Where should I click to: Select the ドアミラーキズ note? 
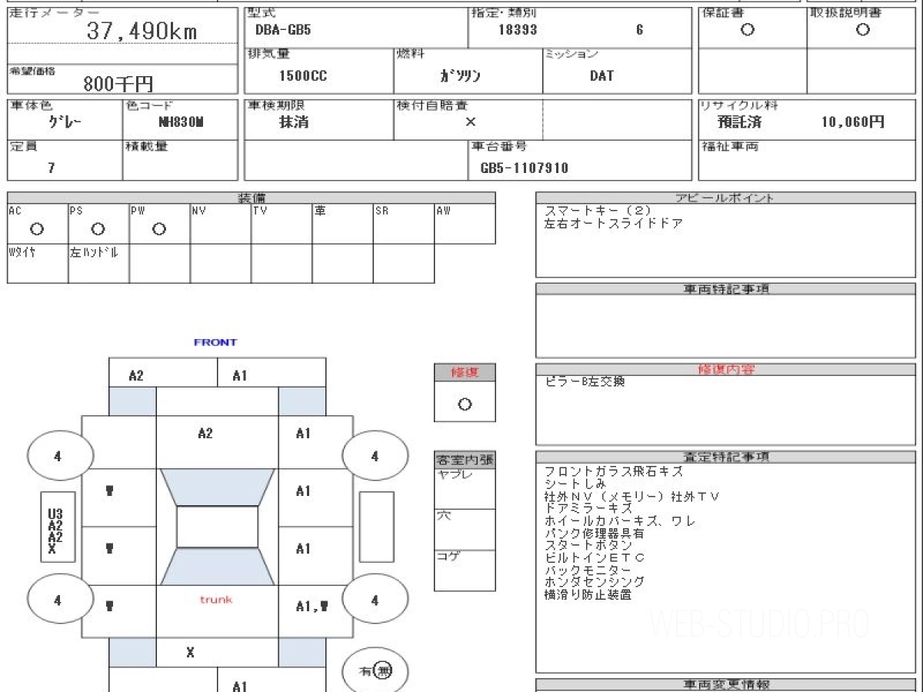pos(588,508)
